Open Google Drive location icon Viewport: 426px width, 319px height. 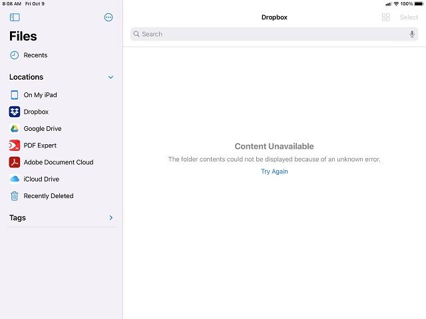(15, 129)
